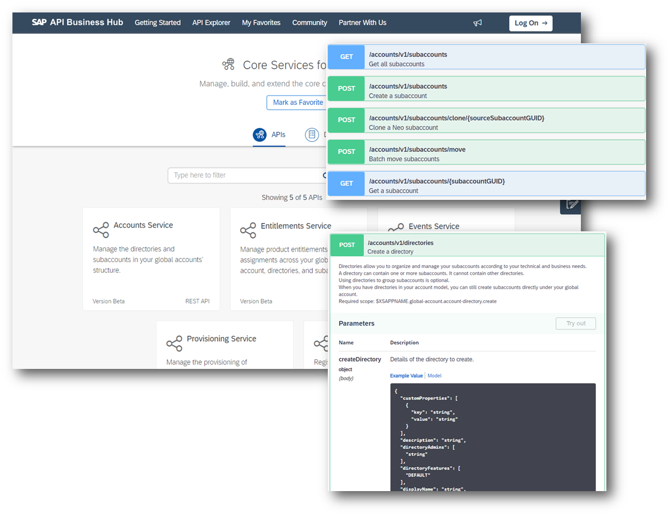Open the Entitlements Service card

[x=280, y=259]
